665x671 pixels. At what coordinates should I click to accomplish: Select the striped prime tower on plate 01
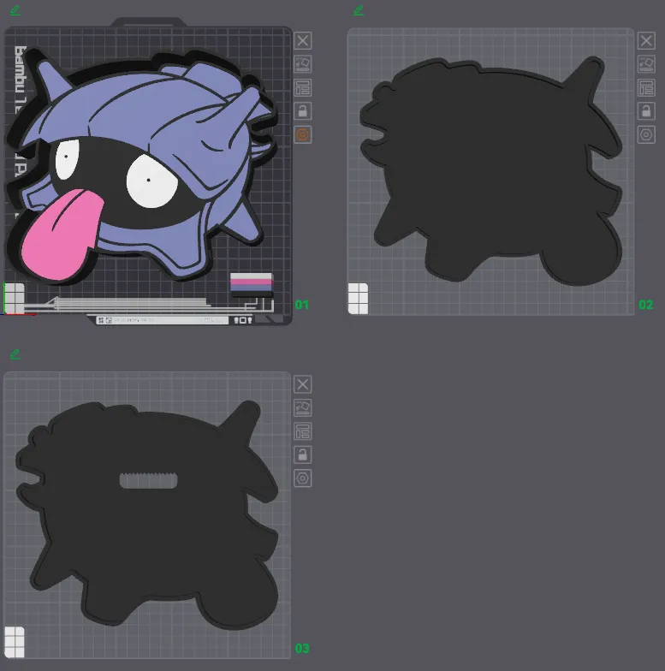pyautogui.click(x=252, y=284)
